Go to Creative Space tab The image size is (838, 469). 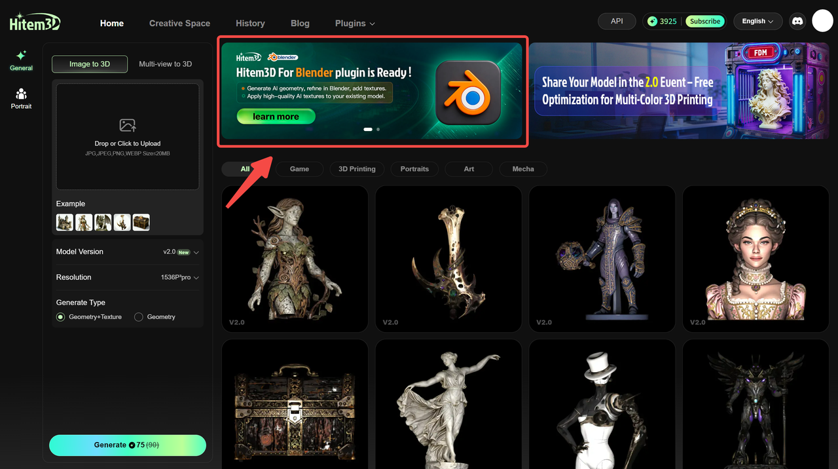click(x=179, y=23)
